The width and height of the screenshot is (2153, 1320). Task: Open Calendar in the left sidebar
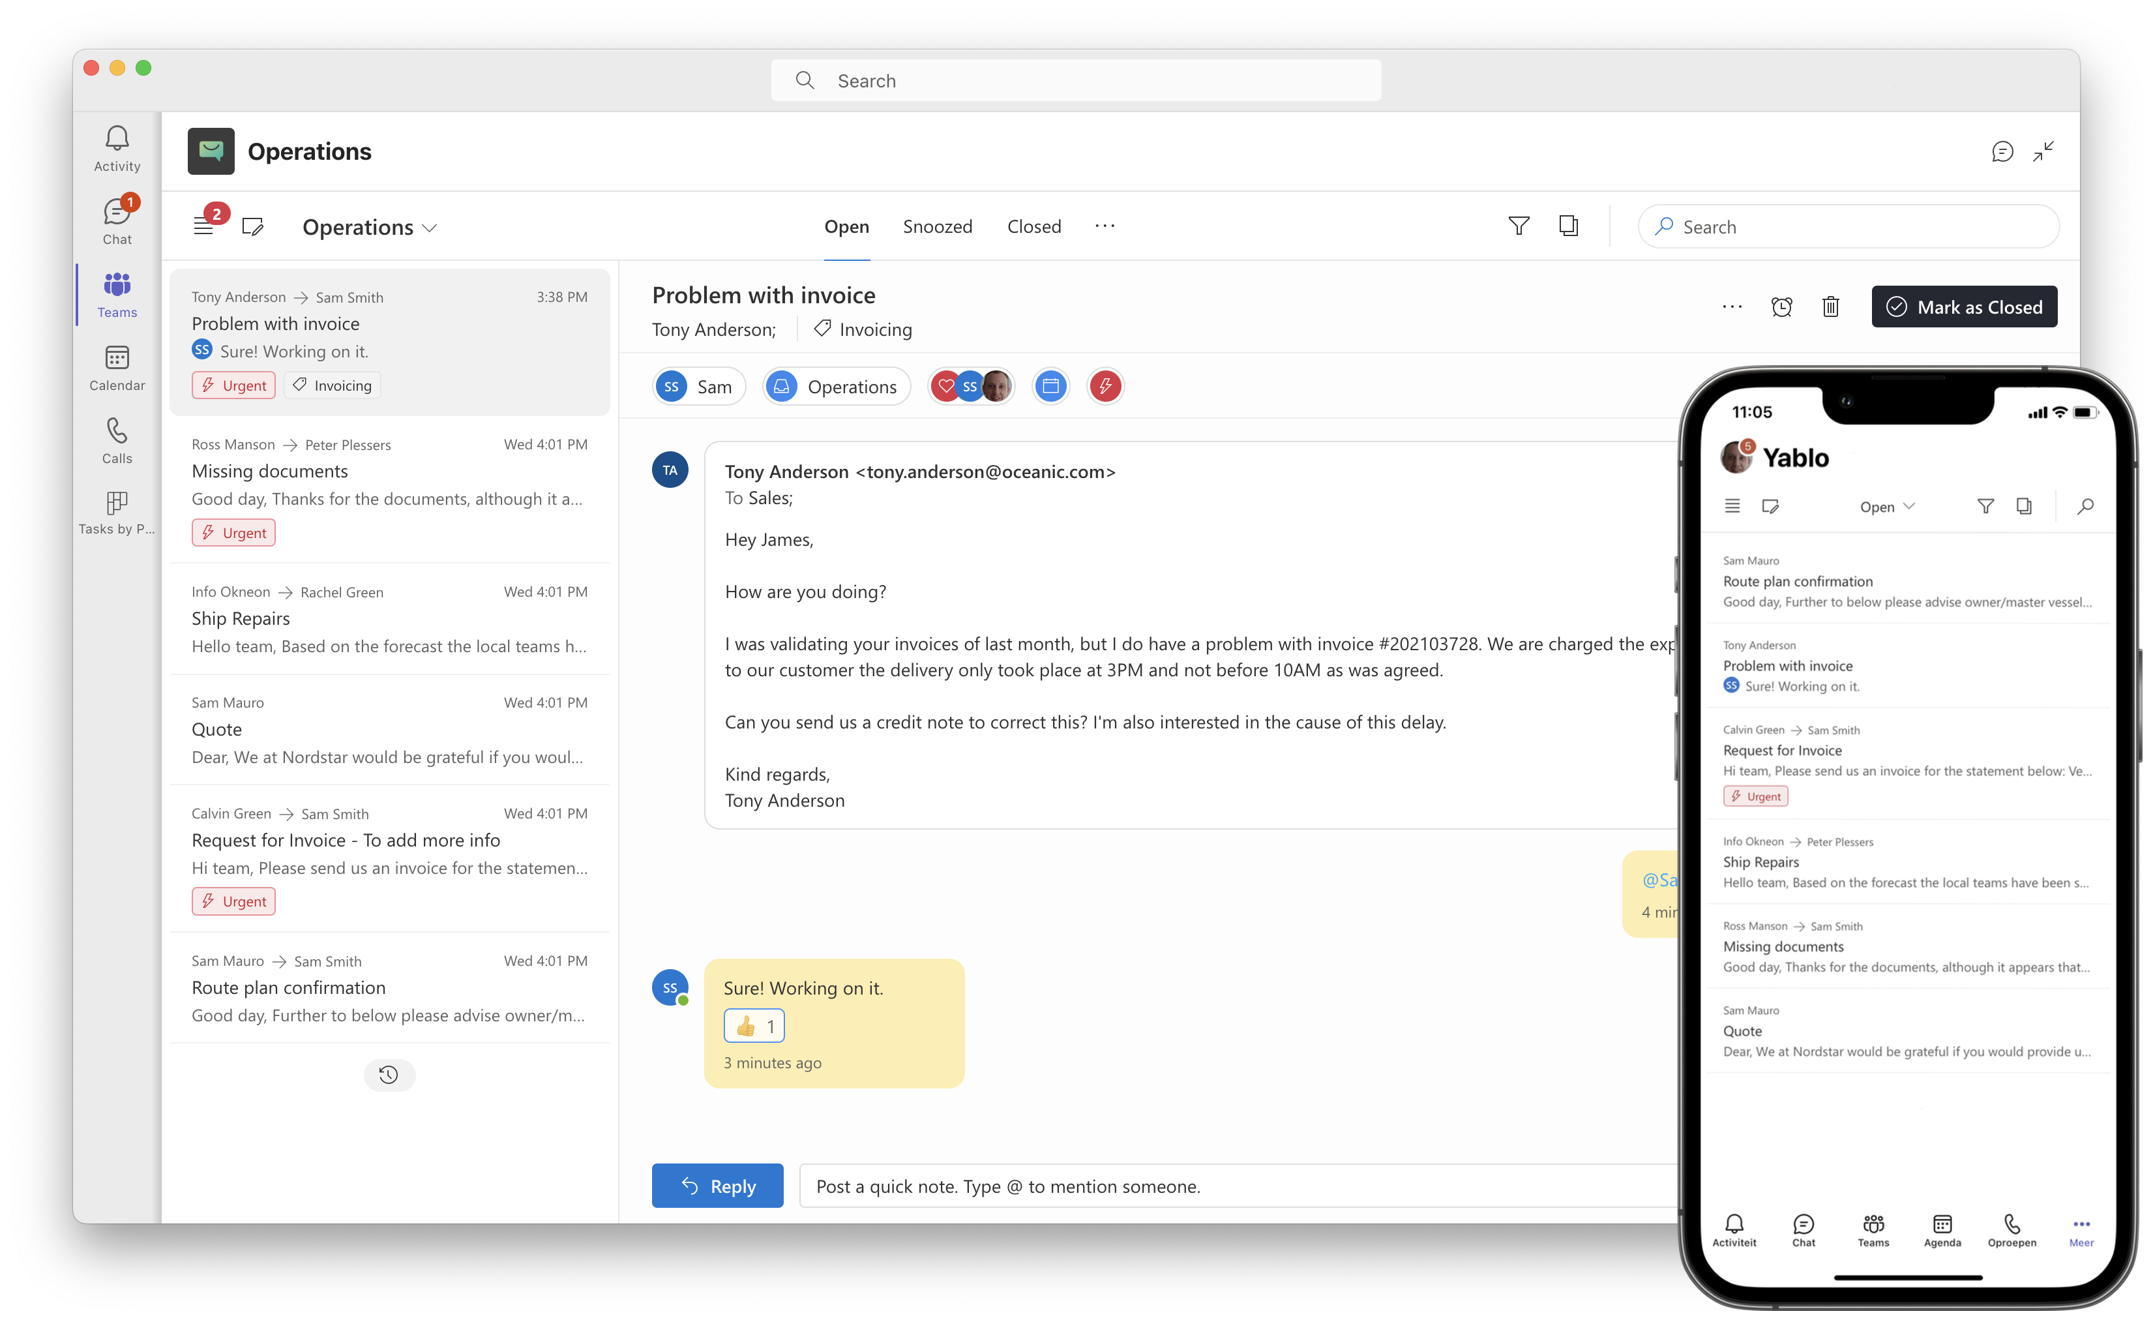(x=117, y=368)
